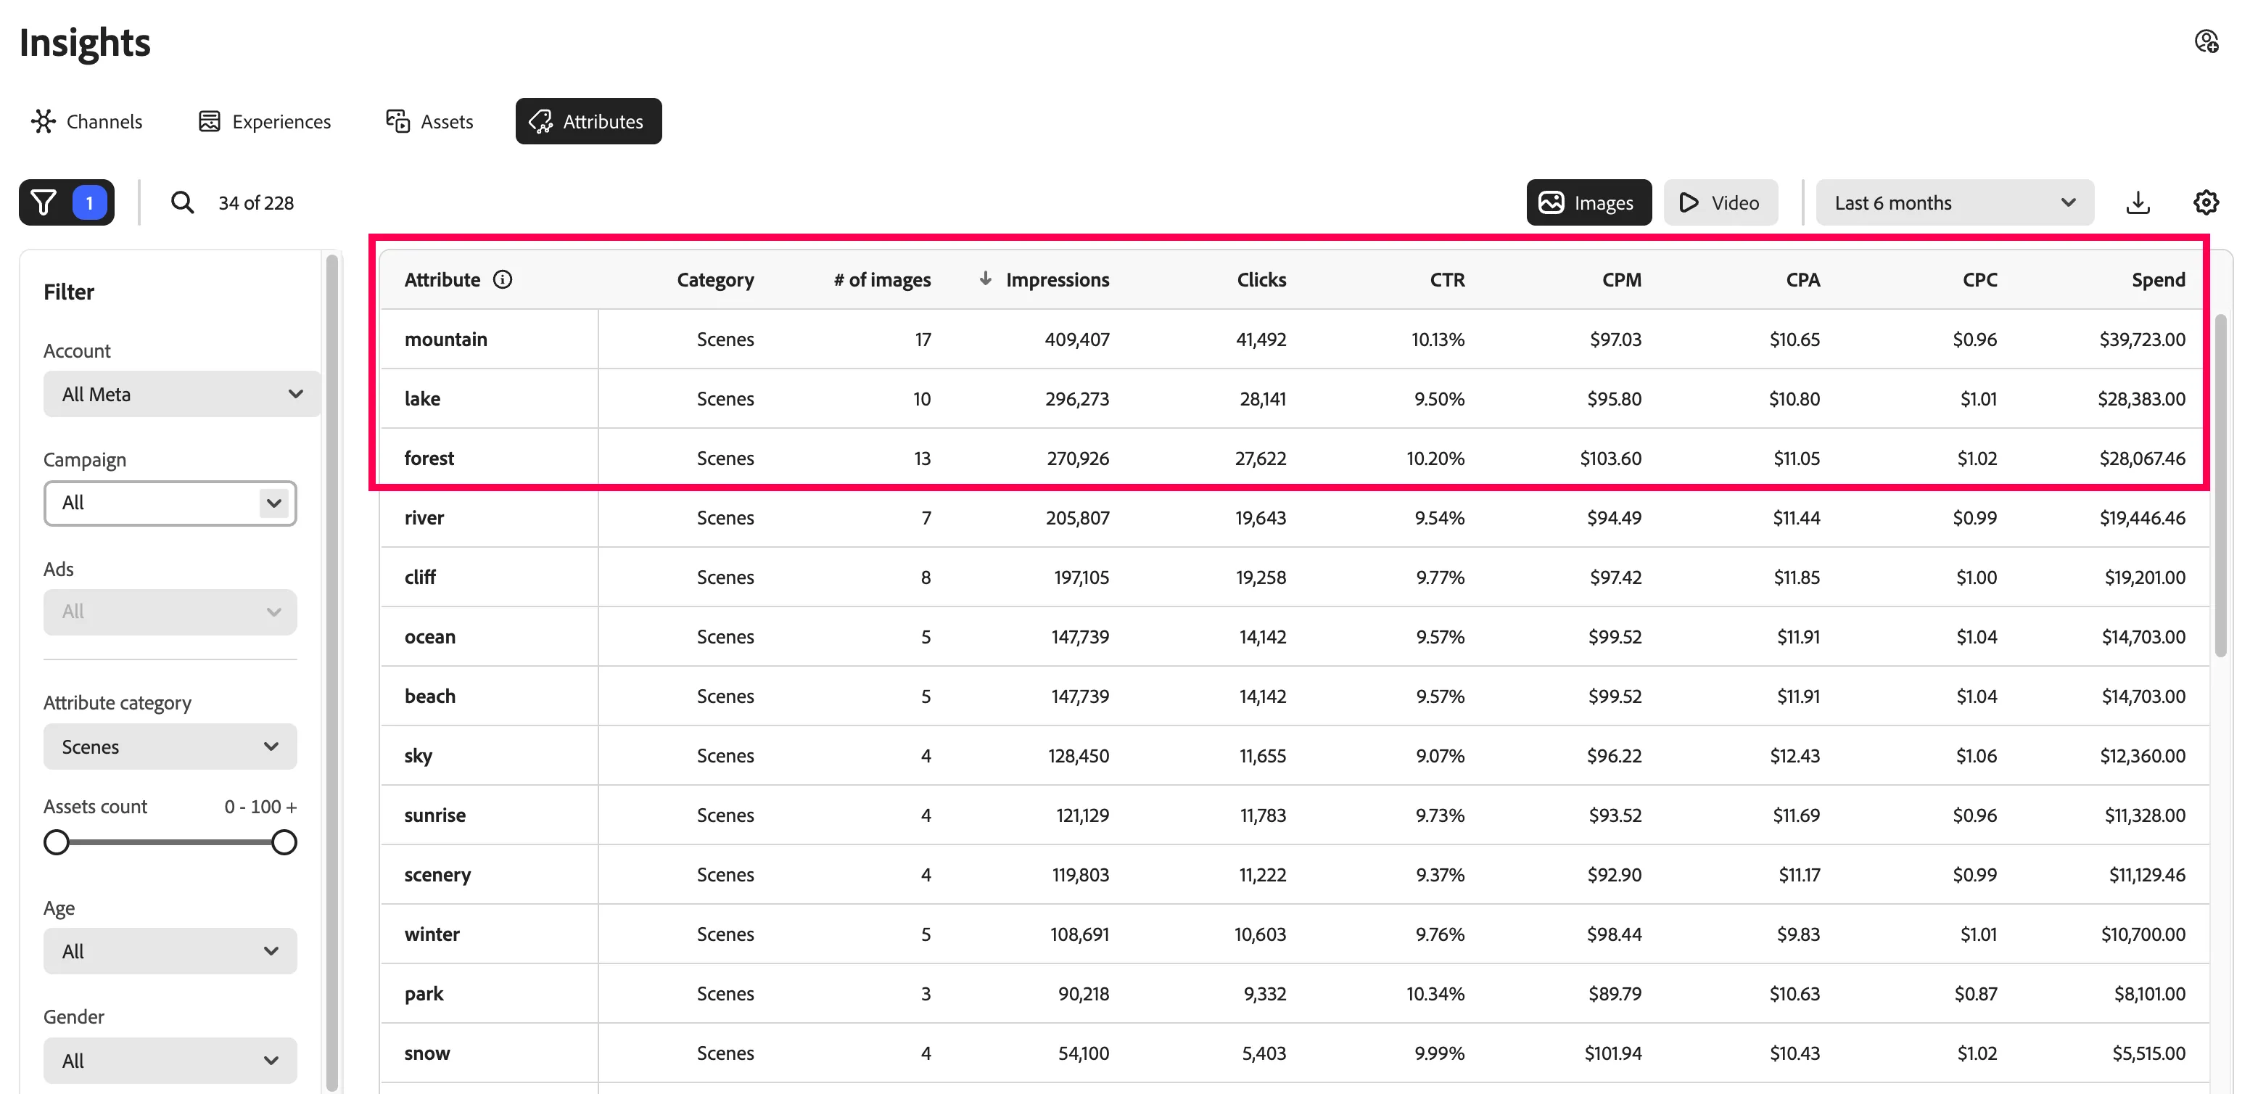
Task: Expand the Age filter dropdown
Action: (x=170, y=950)
